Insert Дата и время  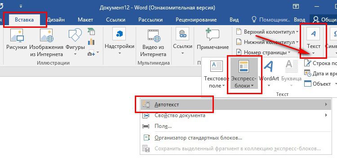point(320,73)
